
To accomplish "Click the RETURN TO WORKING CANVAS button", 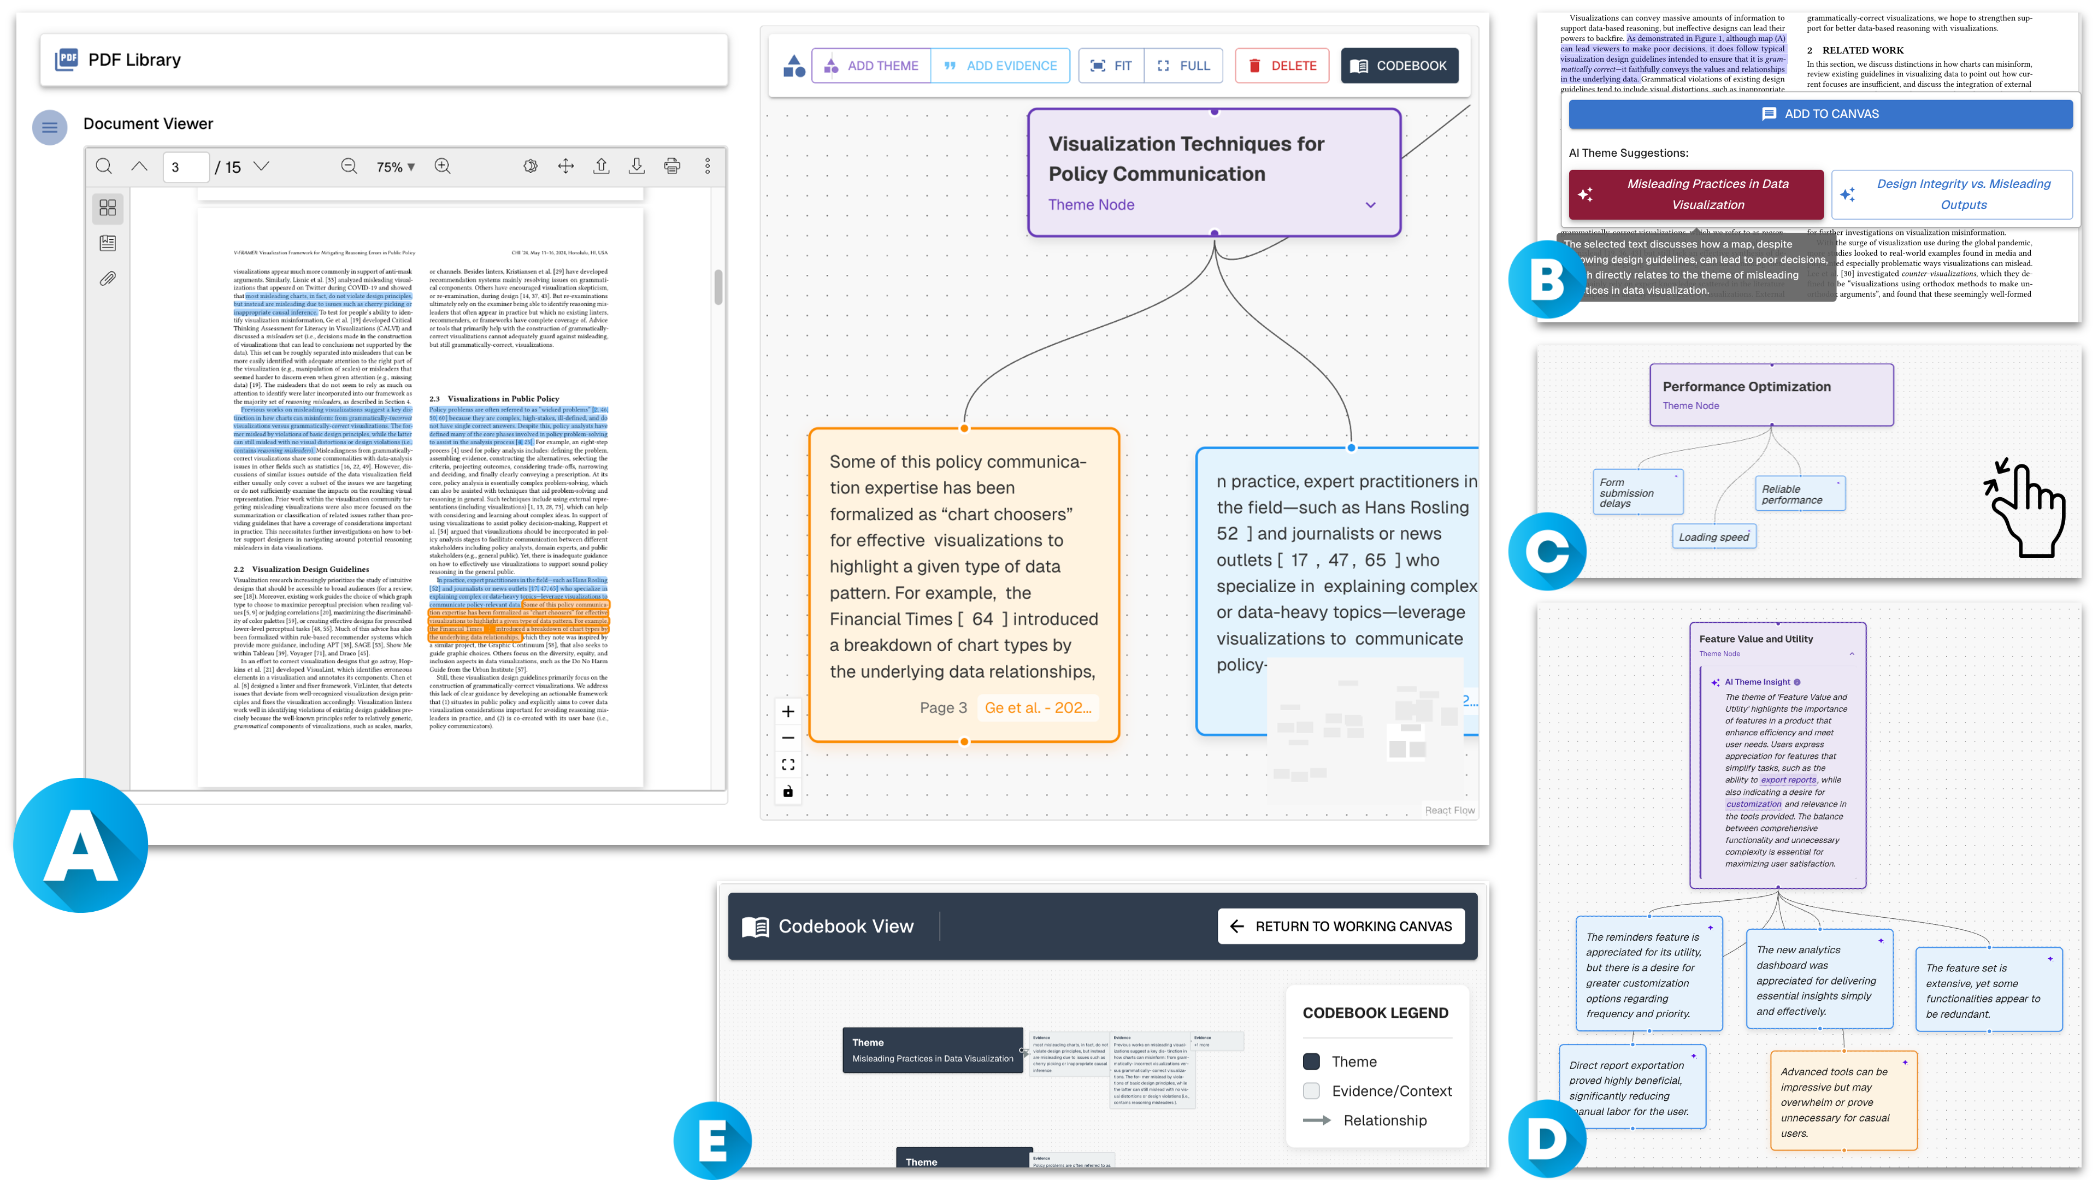I will click(x=1341, y=926).
